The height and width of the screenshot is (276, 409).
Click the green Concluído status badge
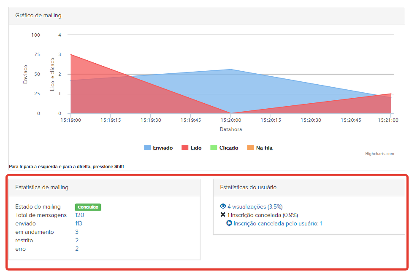[x=88, y=207]
